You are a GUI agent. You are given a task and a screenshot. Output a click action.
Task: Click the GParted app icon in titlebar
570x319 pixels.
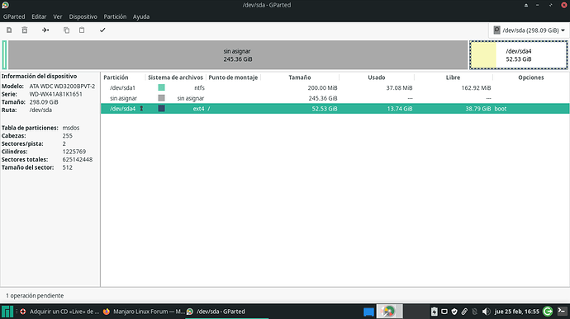5,5
